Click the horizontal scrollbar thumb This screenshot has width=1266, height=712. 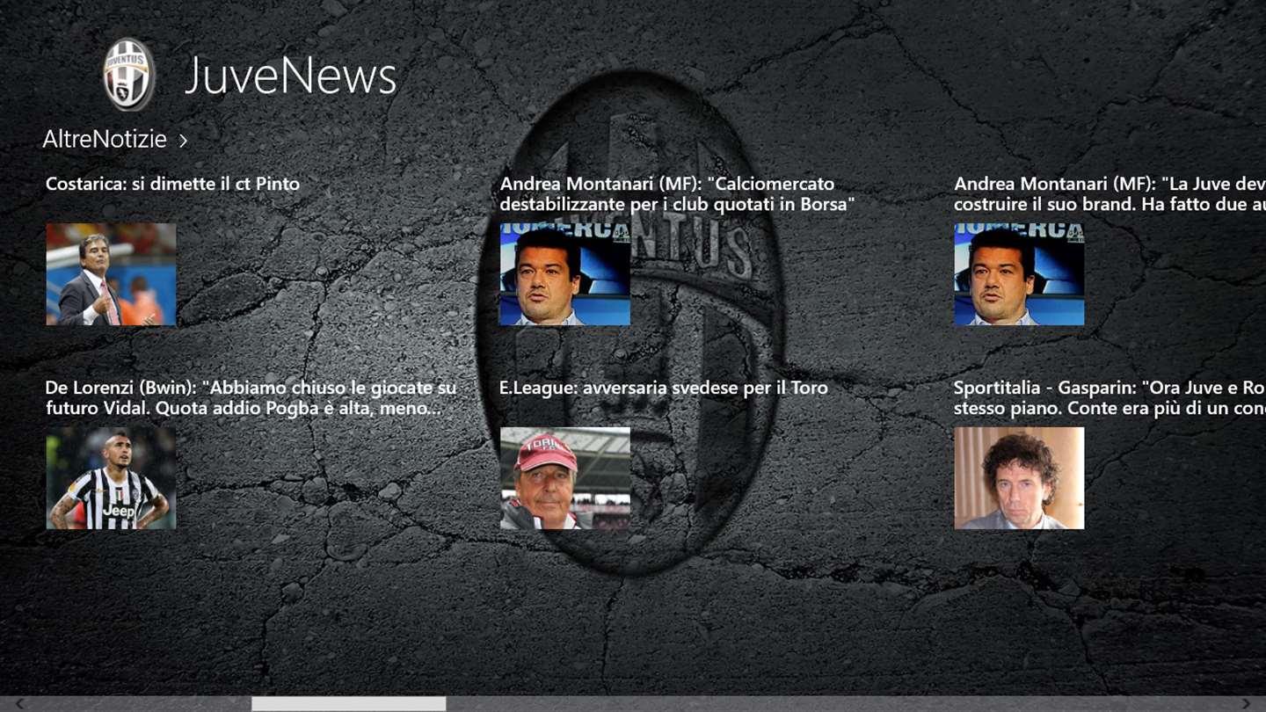(348, 703)
